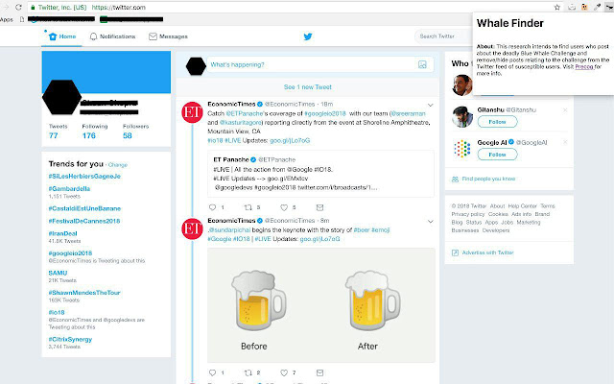Add image via compose box photo icon

click(422, 64)
